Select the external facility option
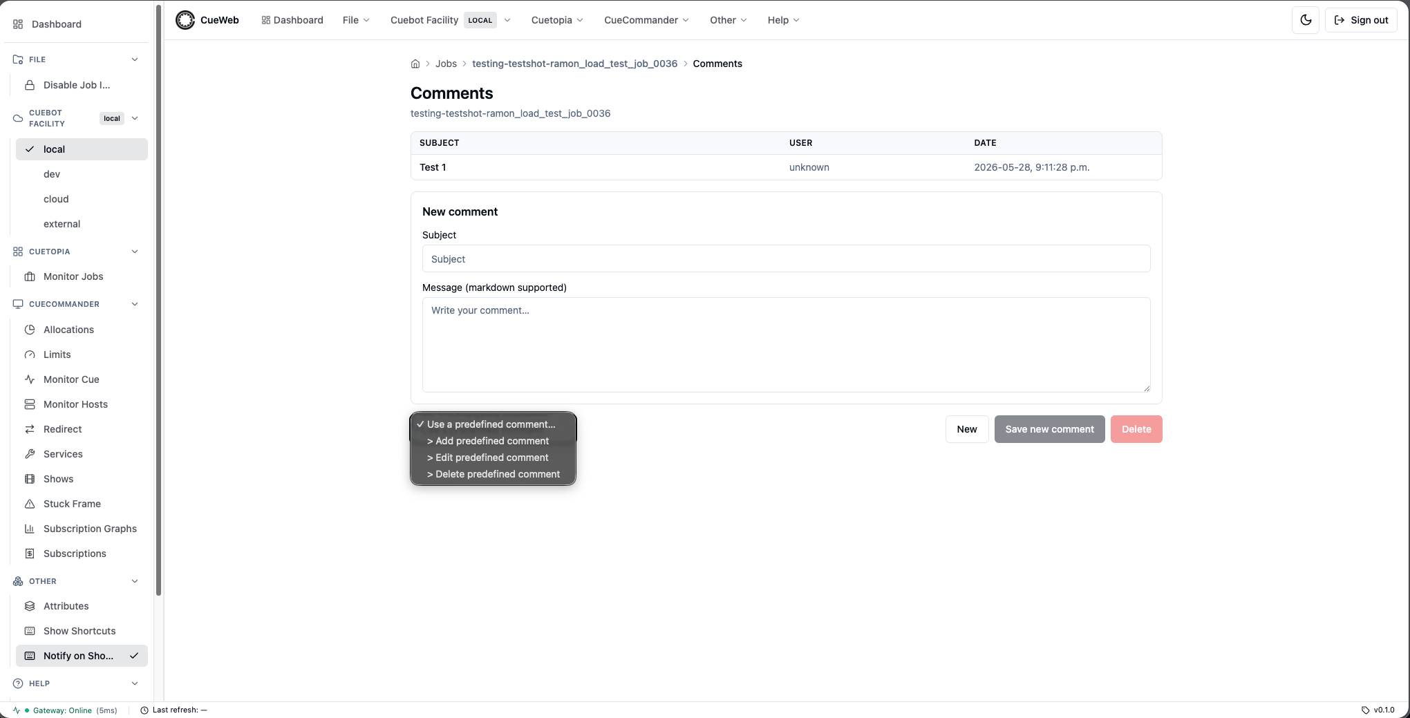 [82, 224]
